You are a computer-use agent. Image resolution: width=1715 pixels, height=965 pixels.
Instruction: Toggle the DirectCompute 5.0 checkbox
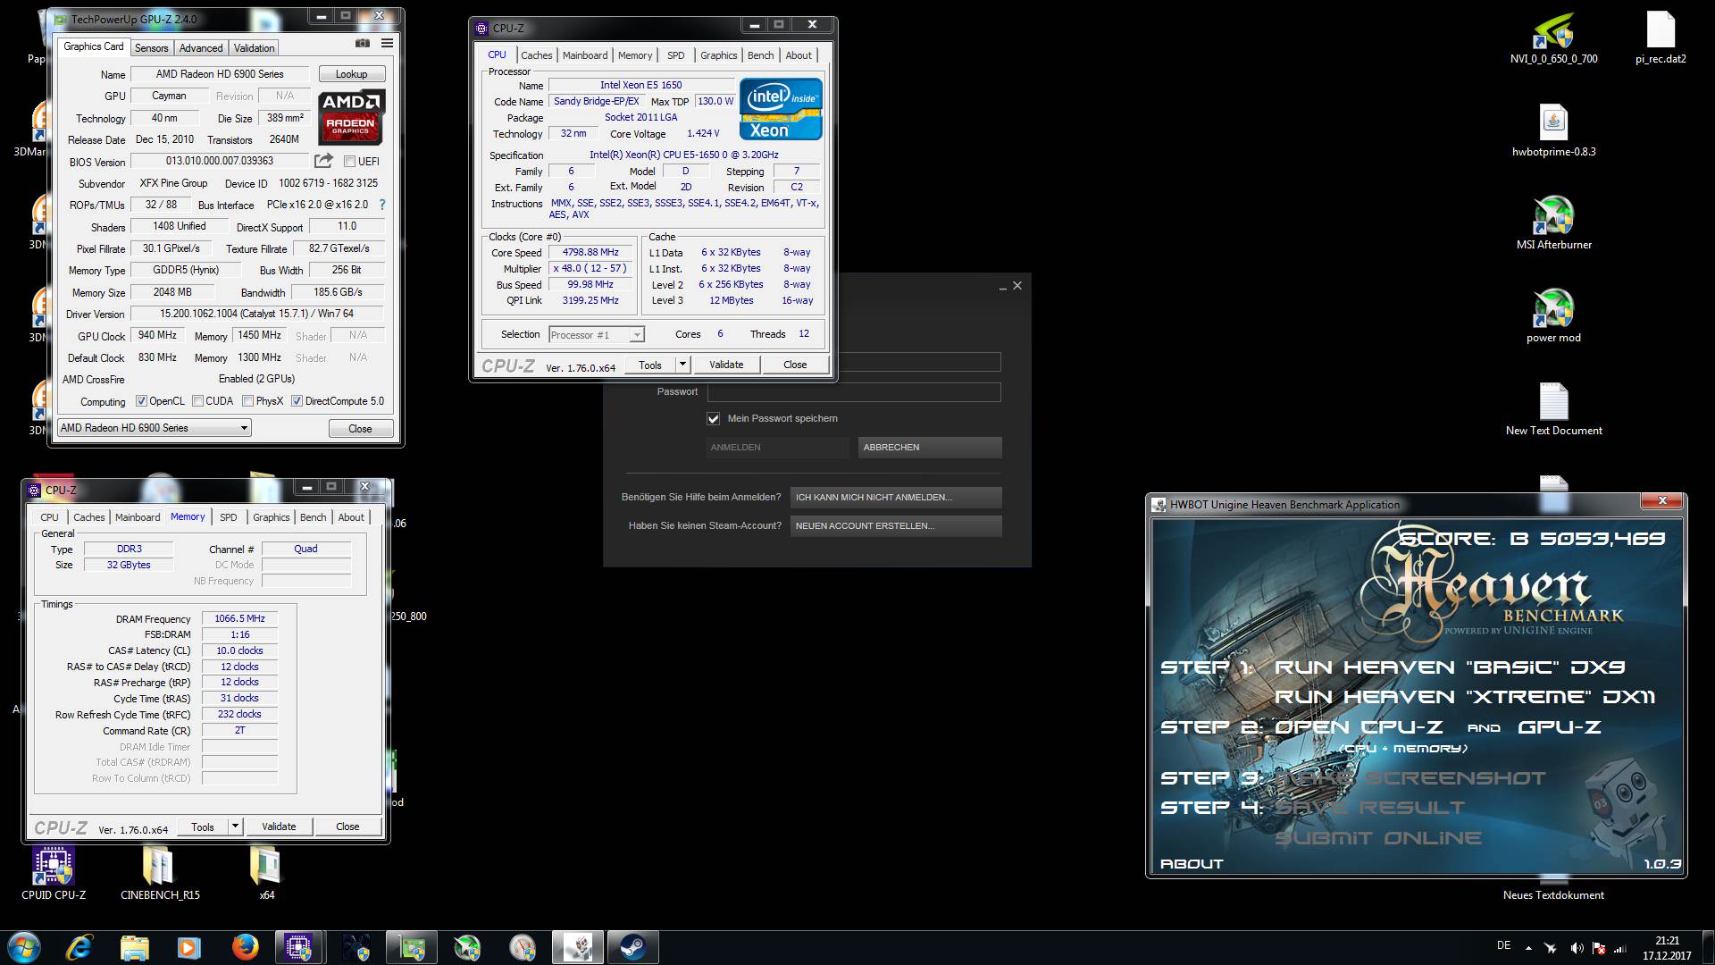tap(297, 401)
